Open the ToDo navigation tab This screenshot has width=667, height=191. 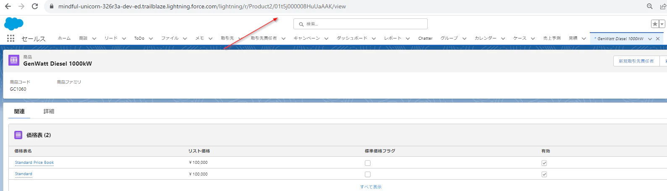pos(139,38)
